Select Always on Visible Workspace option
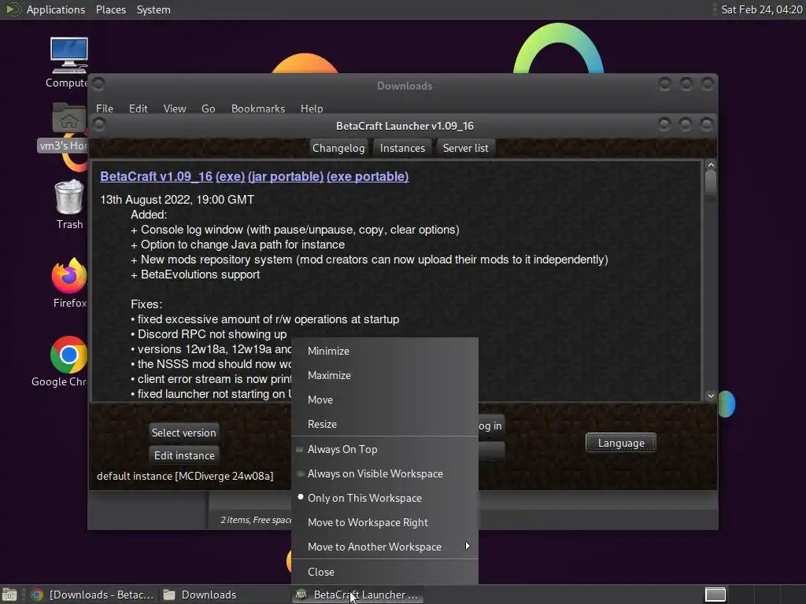This screenshot has height=604, width=806. (385, 473)
